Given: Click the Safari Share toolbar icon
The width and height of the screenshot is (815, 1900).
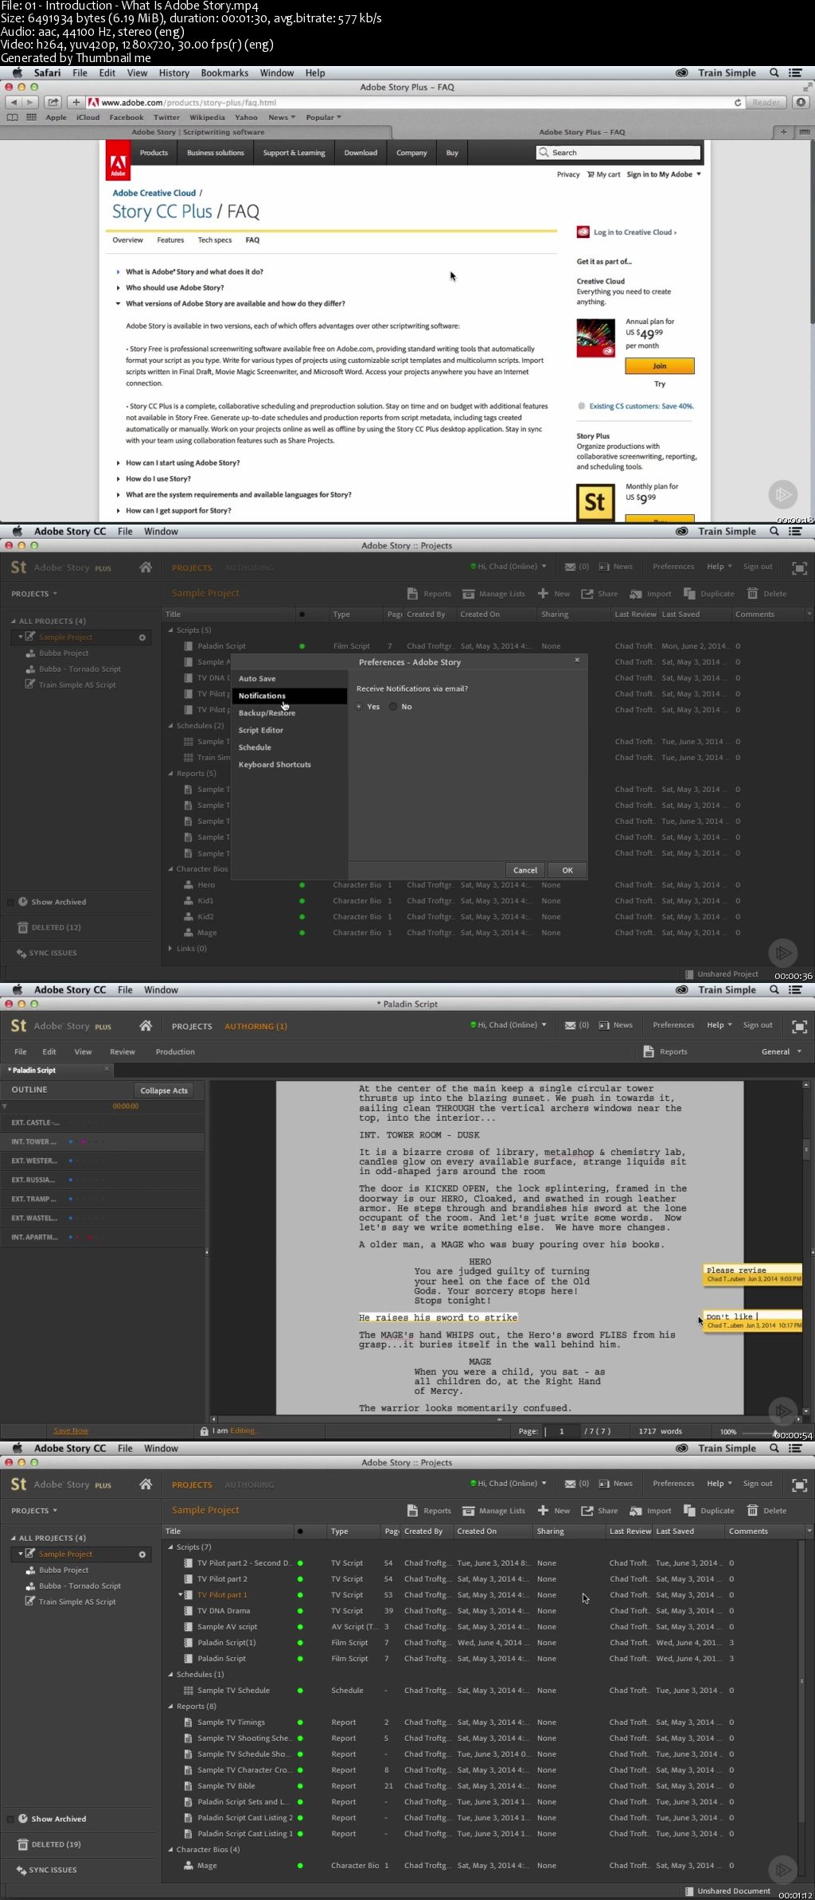Looking at the screenshot, I should [x=53, y=103].
